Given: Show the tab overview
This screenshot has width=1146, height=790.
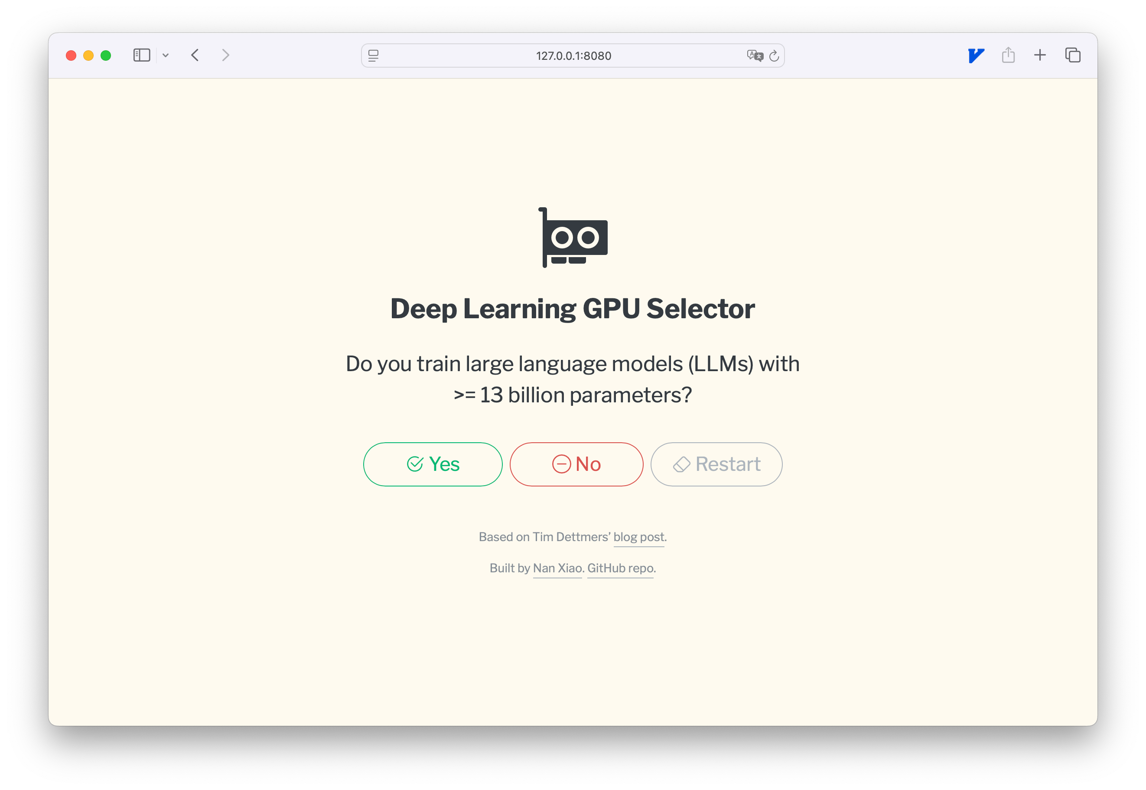Looking at the screenshot, I should [x=1072, y=55].
